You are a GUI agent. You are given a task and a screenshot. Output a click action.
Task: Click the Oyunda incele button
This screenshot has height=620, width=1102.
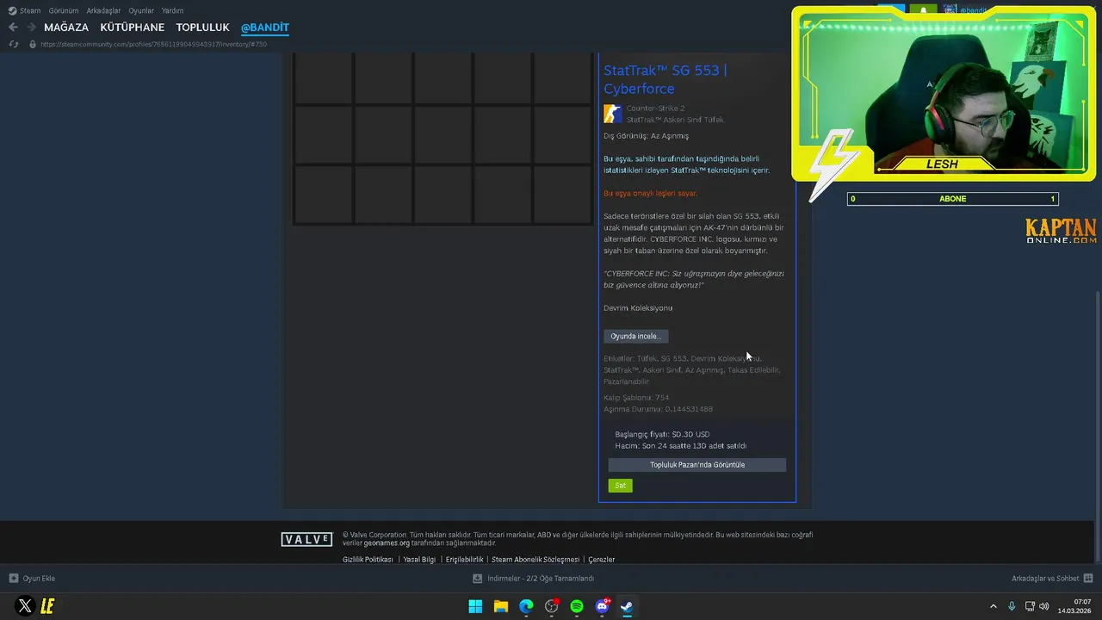[636, 336]
